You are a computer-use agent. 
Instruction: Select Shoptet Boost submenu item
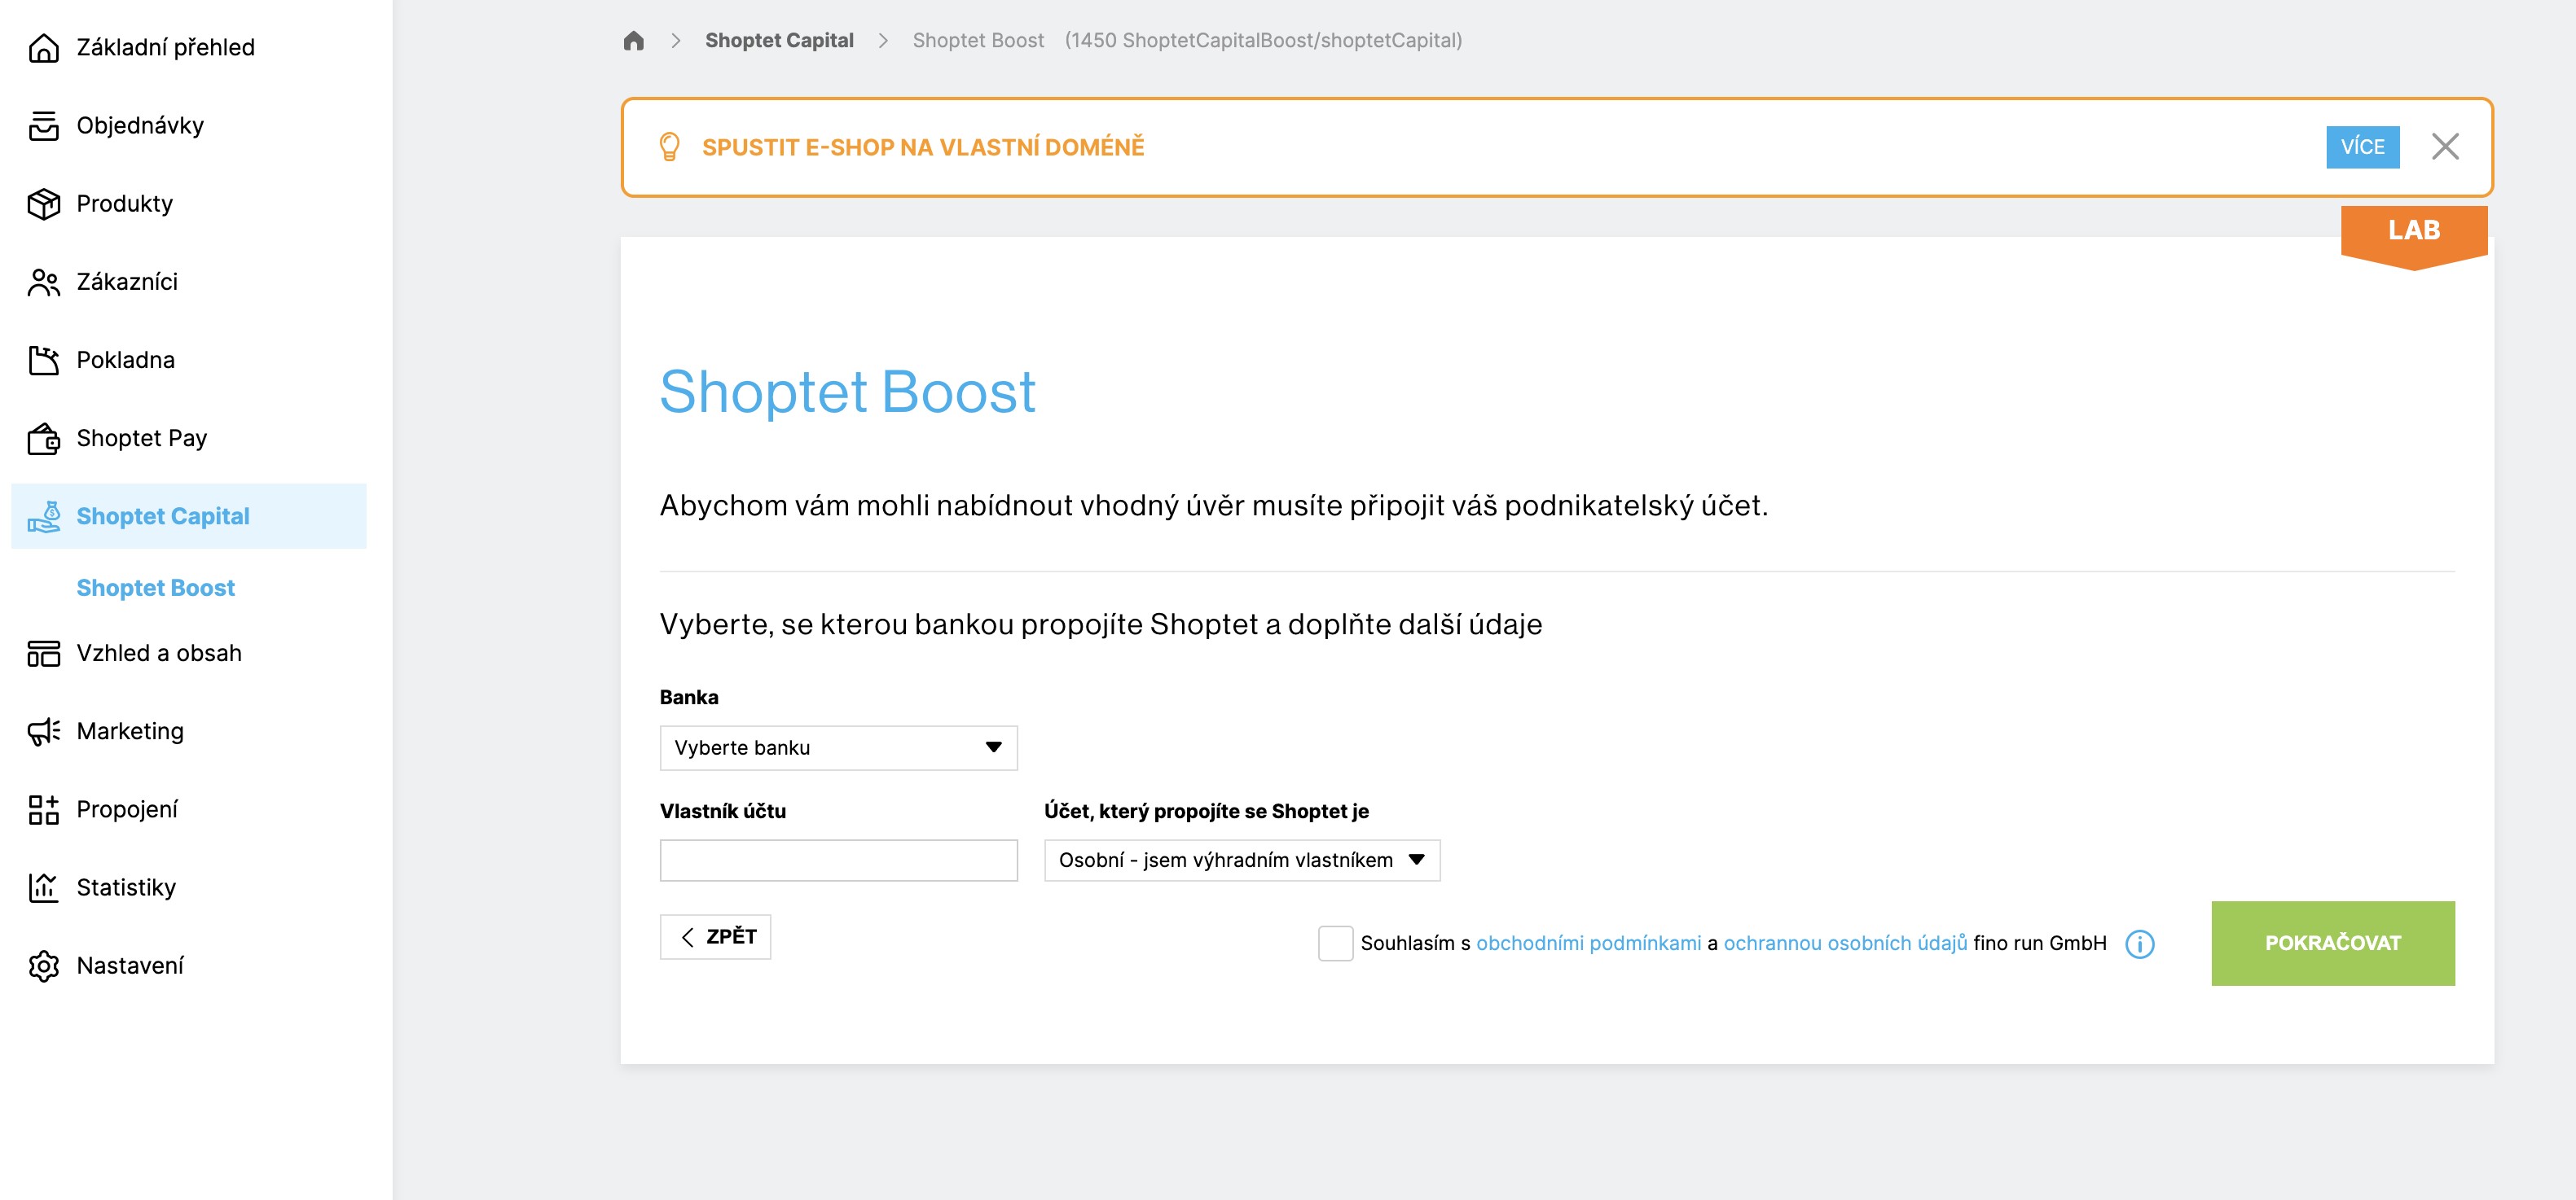(155, 588)
